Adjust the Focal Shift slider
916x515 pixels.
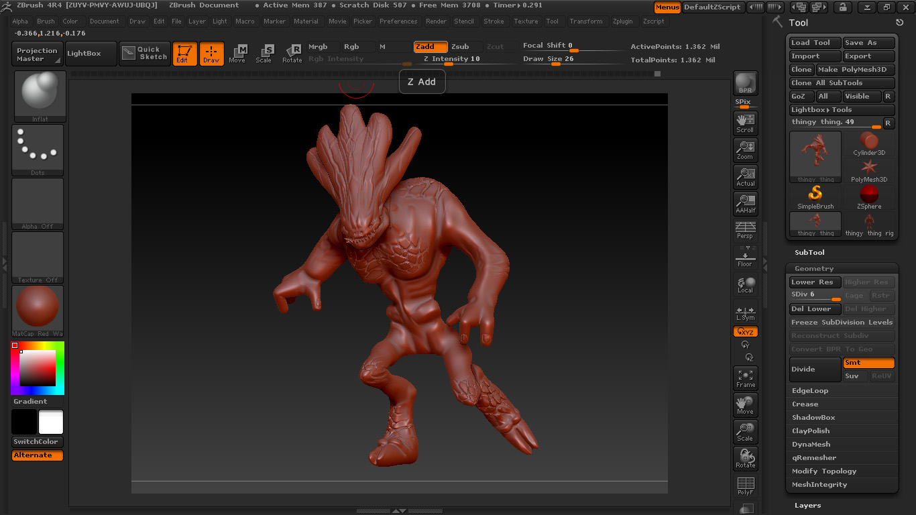click(x=574, y=46)
